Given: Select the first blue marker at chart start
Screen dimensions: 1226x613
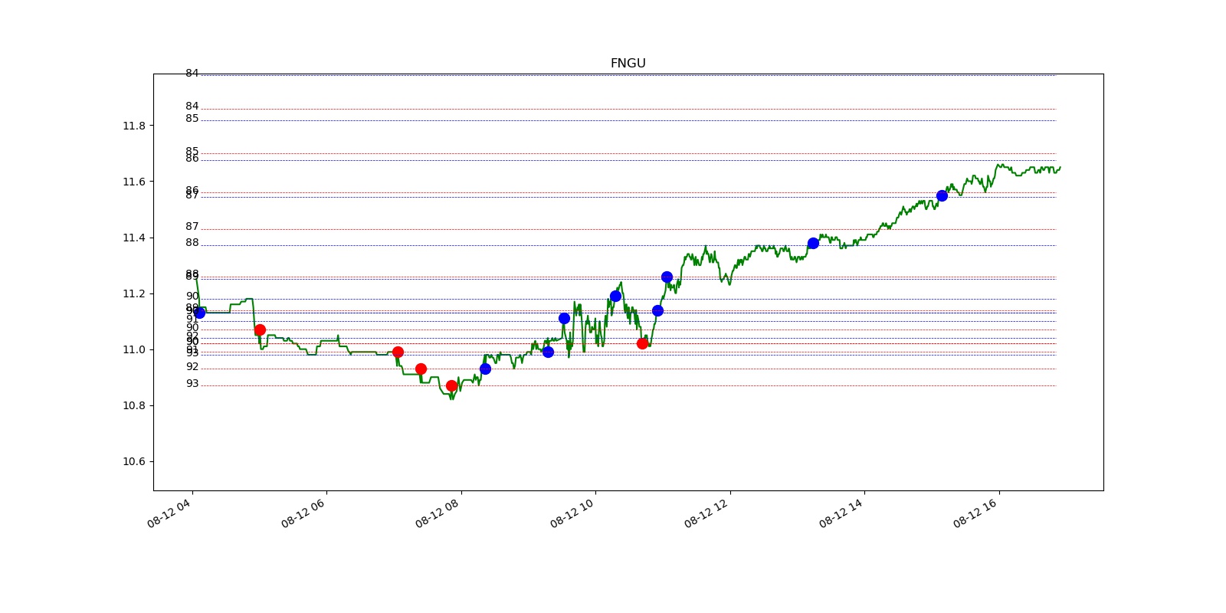Looking at the screenshot, I should pos(199,313).
